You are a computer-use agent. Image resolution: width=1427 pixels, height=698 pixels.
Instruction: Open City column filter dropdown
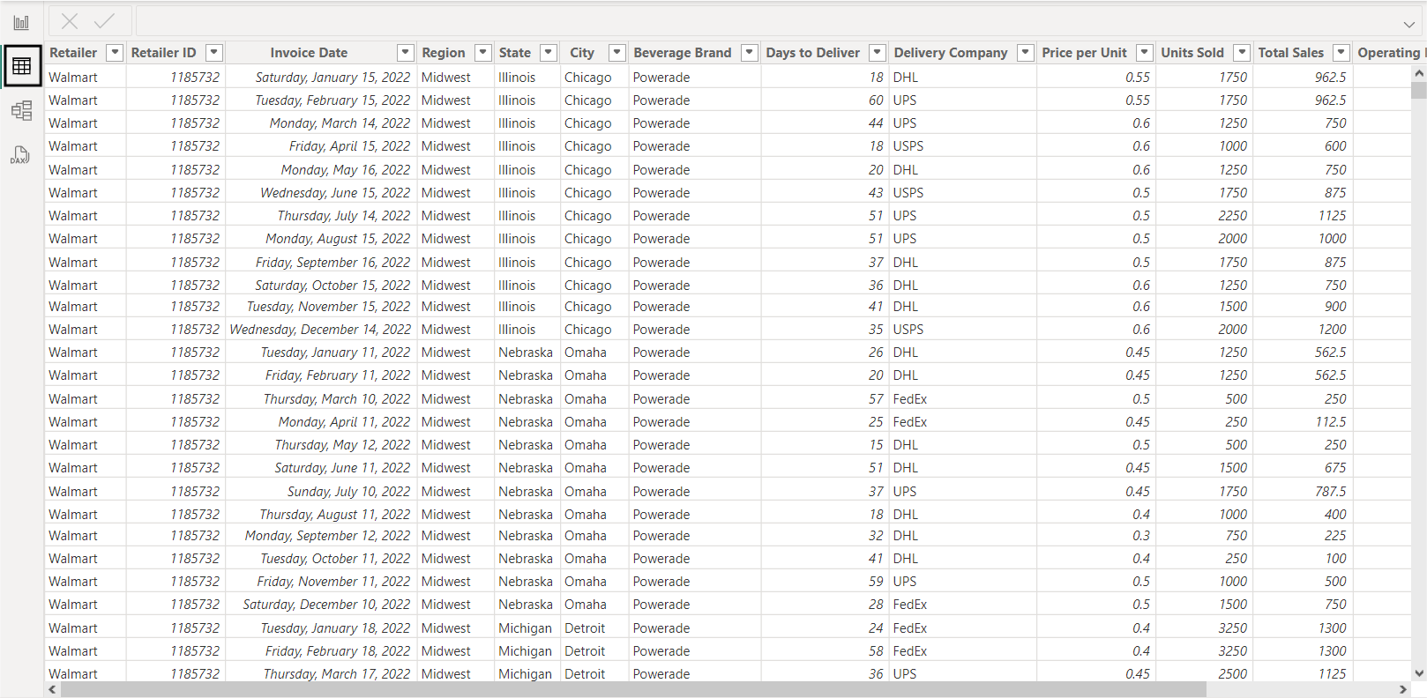click(617, 53)
